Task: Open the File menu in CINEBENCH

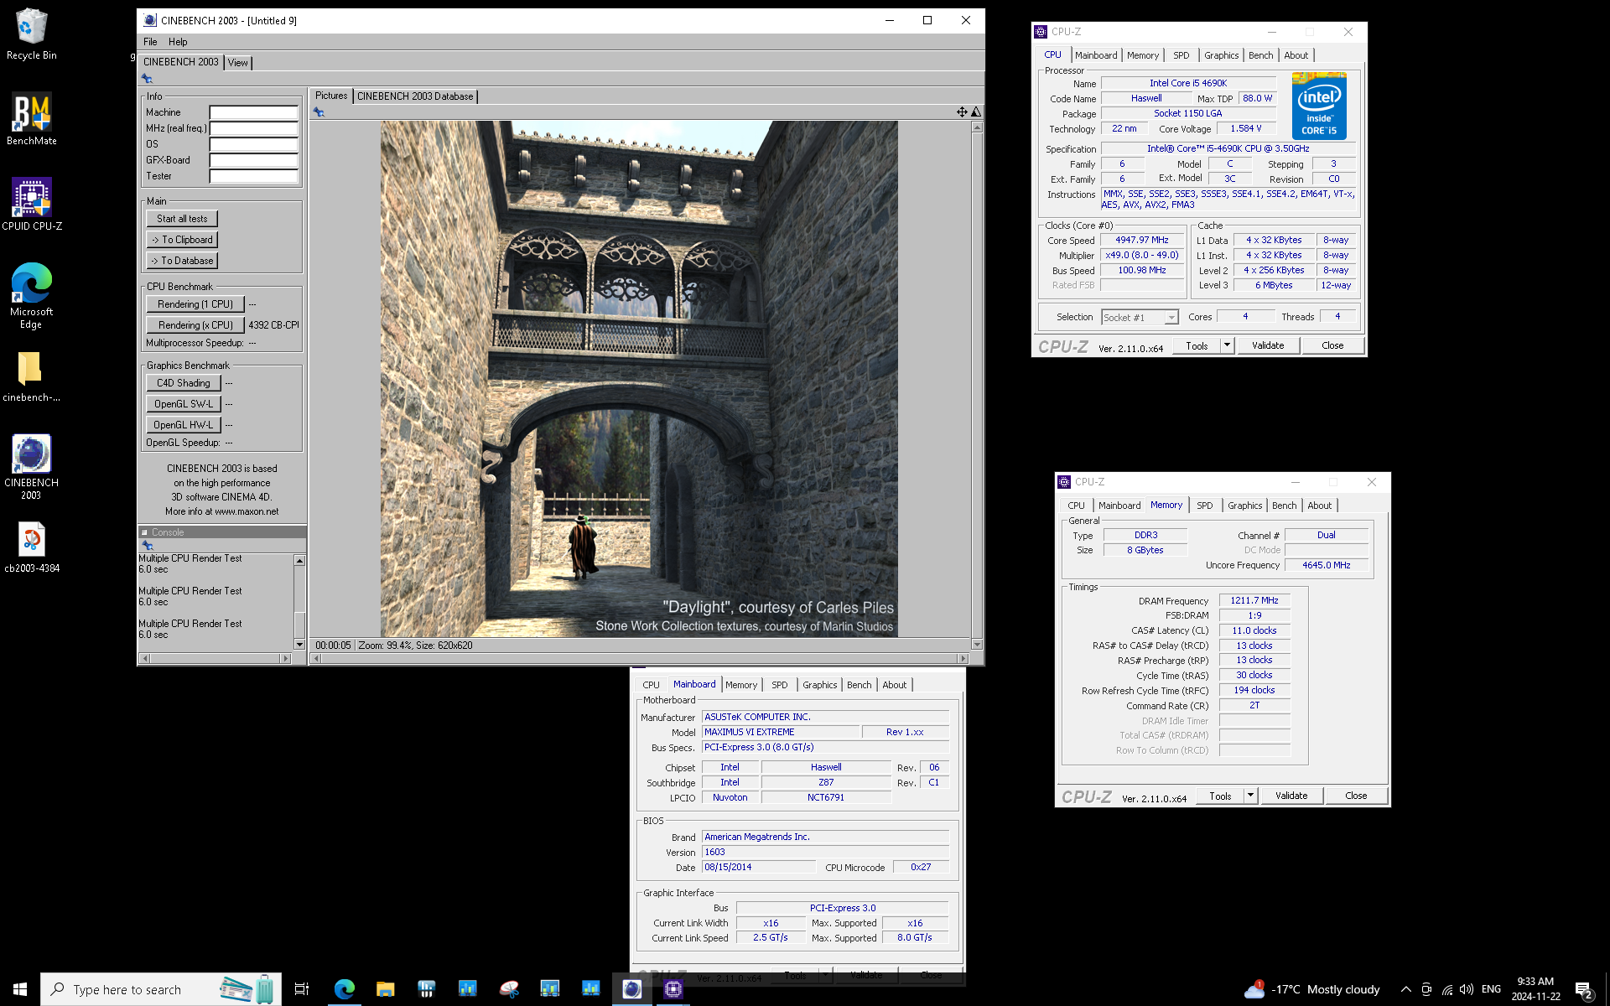Action: click(x=150, y=42)
